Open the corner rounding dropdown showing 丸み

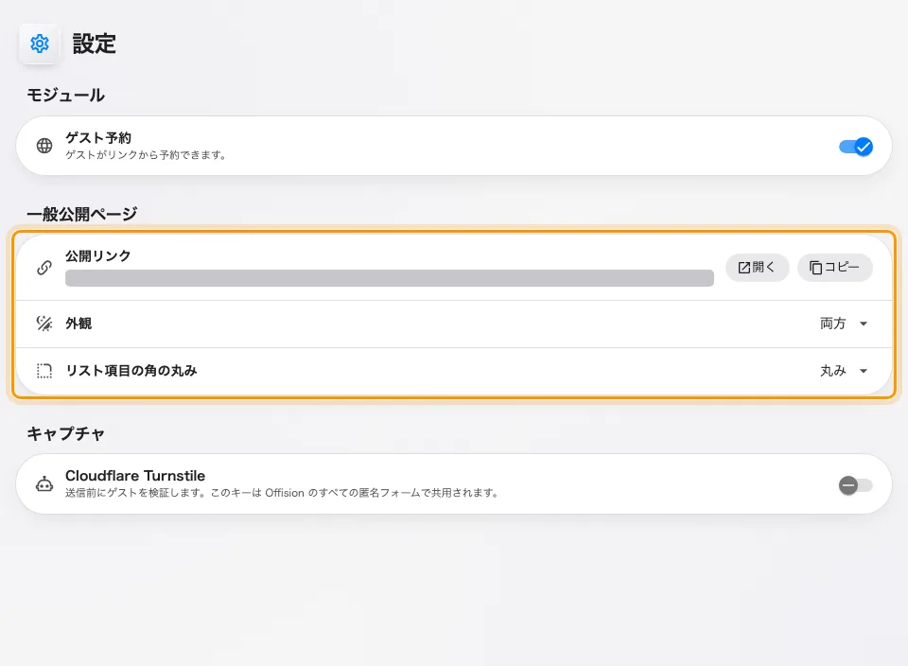(844, 371)
